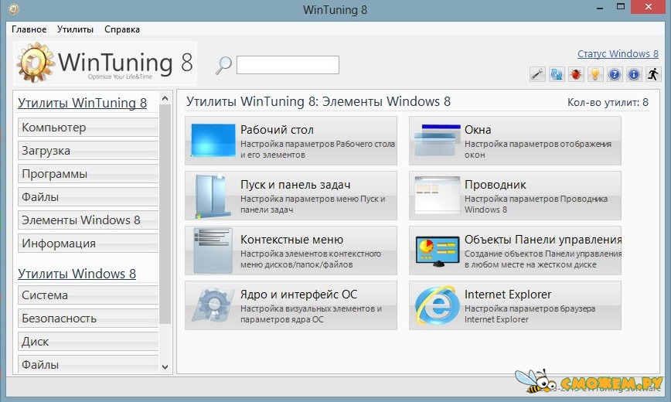Open the blue info 'i' icon
Viewport: 671px width, 402px height.
click(634, 74)
